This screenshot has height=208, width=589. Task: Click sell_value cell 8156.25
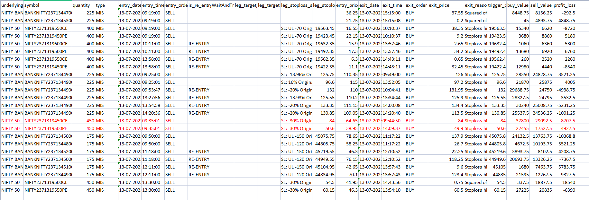click(x=541, y=13)
